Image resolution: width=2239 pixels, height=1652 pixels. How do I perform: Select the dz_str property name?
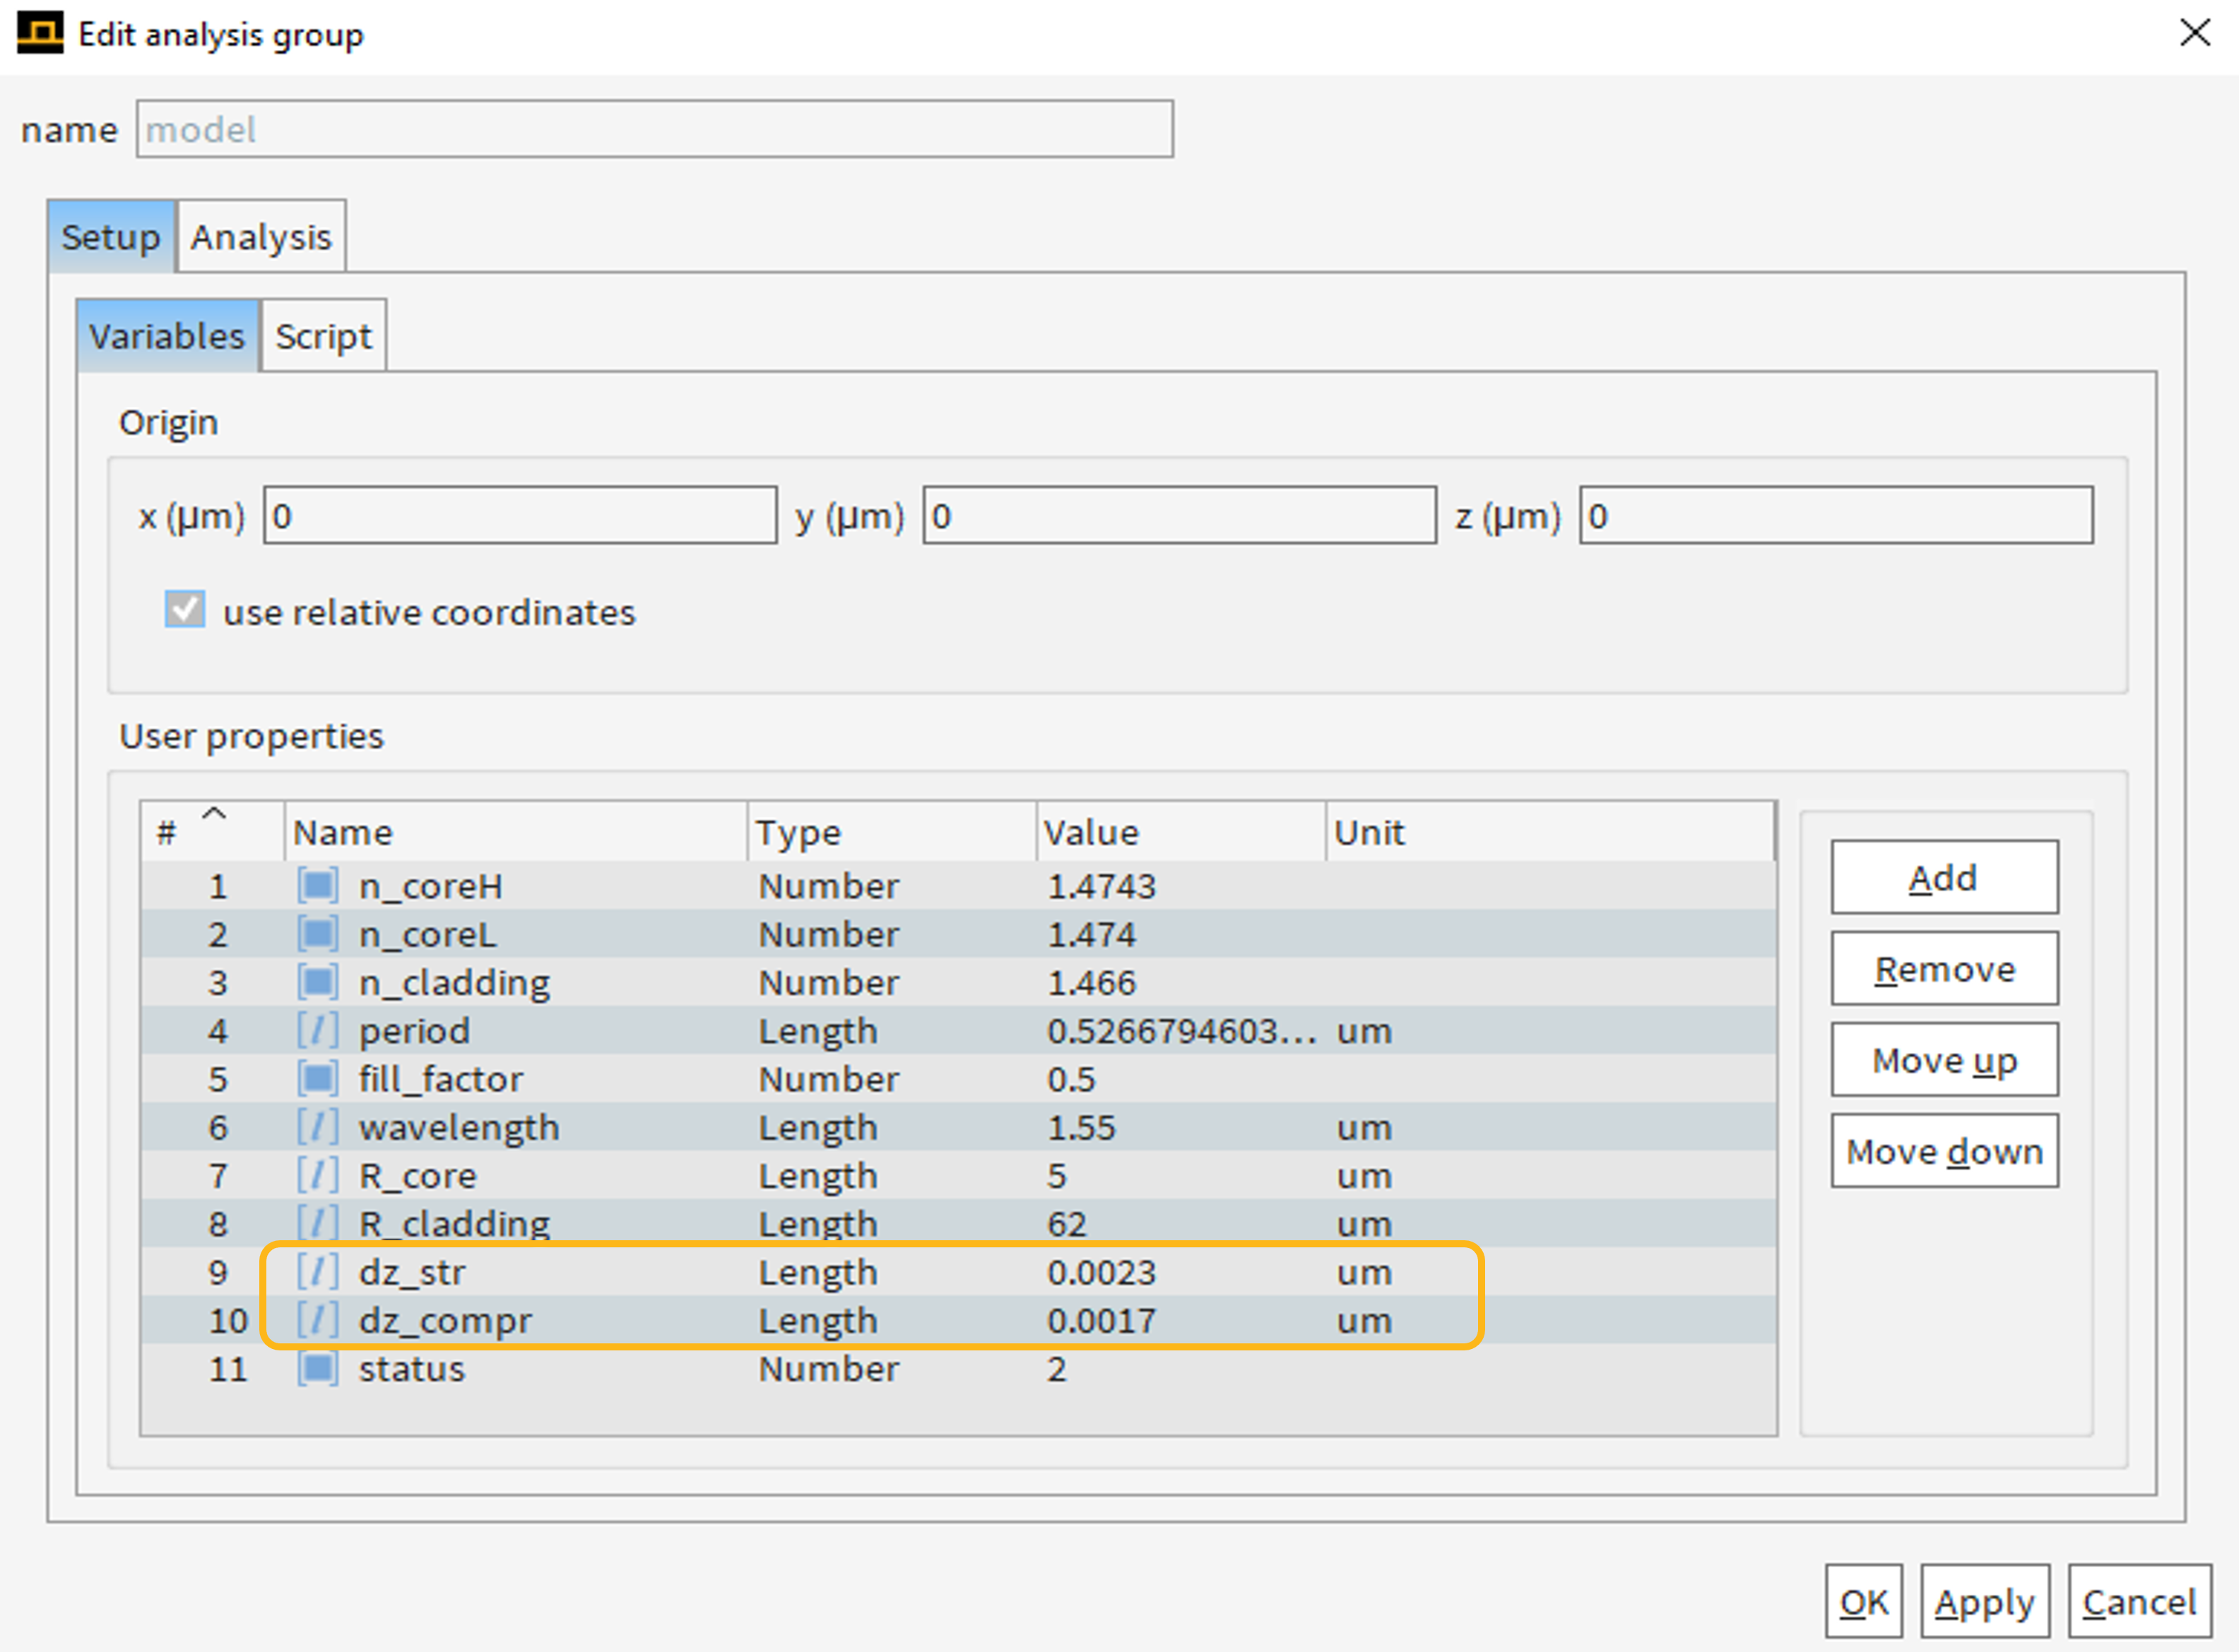pos(412,1272)
